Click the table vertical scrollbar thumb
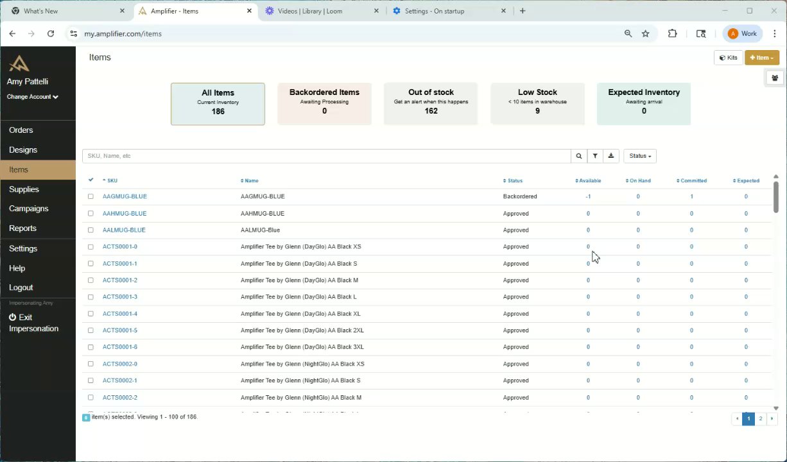The width and height of the screenshot is (787, 462). pyautogui.click(x=775, y=197)
